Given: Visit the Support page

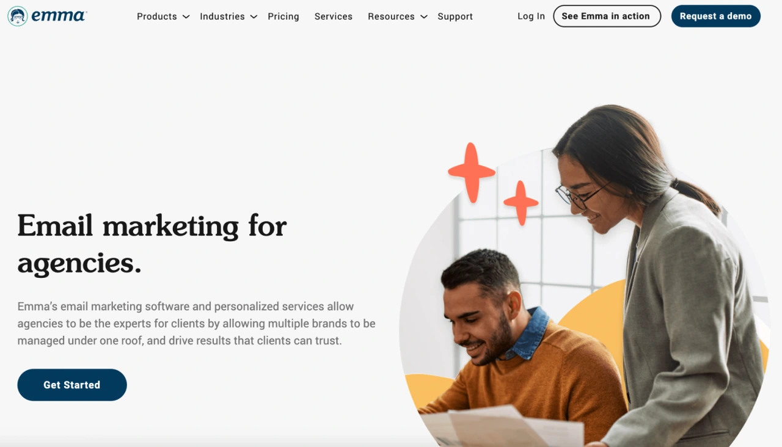Looking at the screenshot, I should click(455, 16).
